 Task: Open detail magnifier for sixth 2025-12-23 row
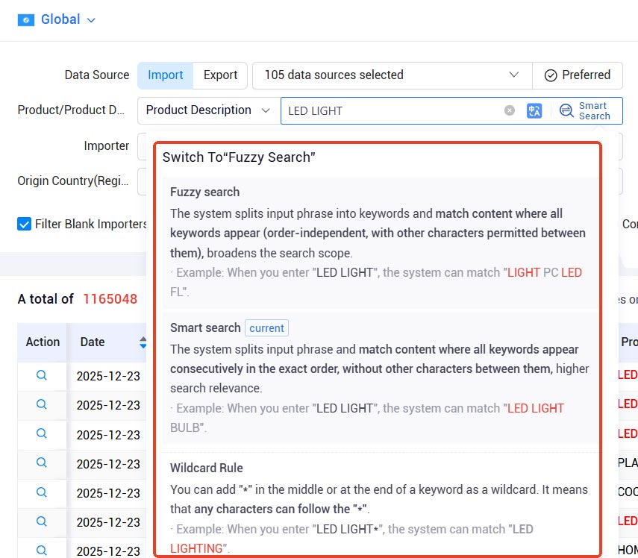click(x=42, y=521)
